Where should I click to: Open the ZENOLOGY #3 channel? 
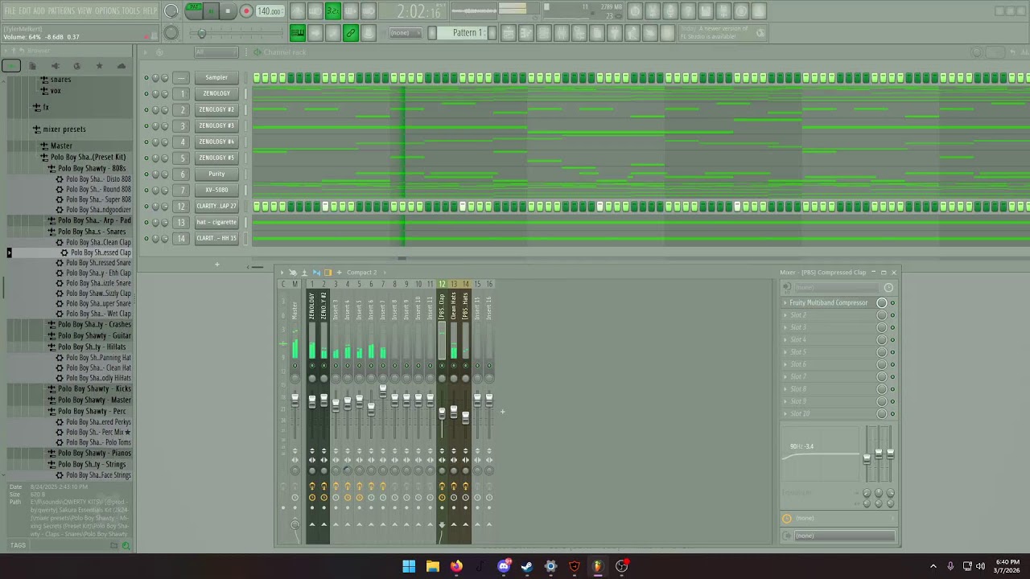pyautogui.click(x=216, y=125)
